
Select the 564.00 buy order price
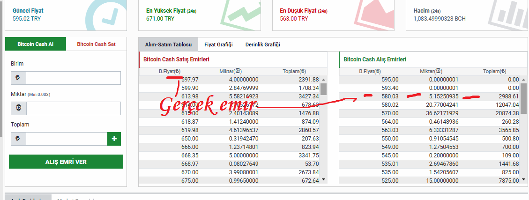pyautogui.click(x=390, y=122)
